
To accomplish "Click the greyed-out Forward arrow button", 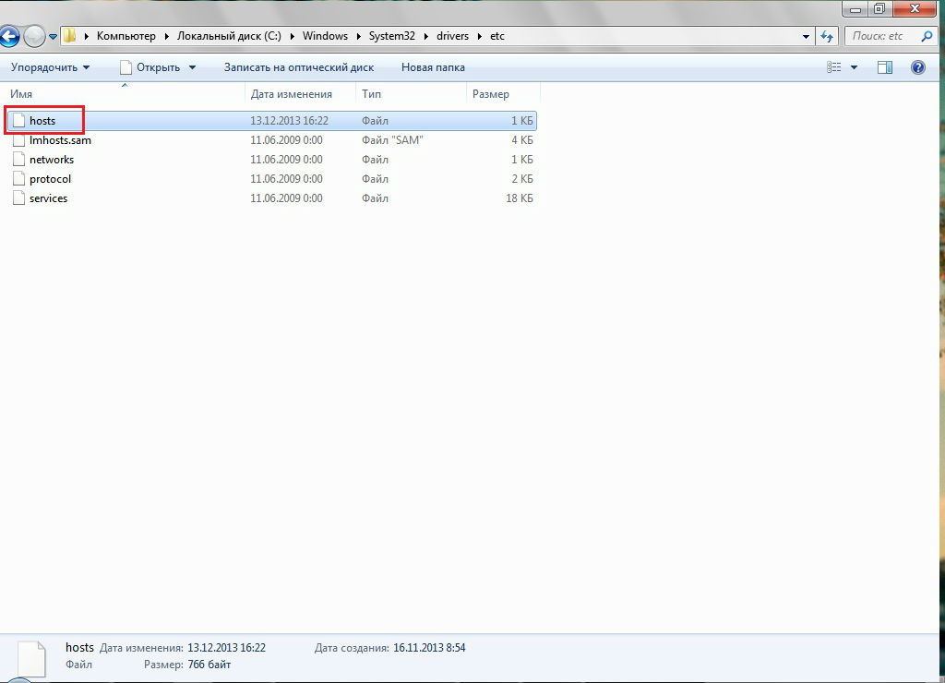I will tap(34, 36).
